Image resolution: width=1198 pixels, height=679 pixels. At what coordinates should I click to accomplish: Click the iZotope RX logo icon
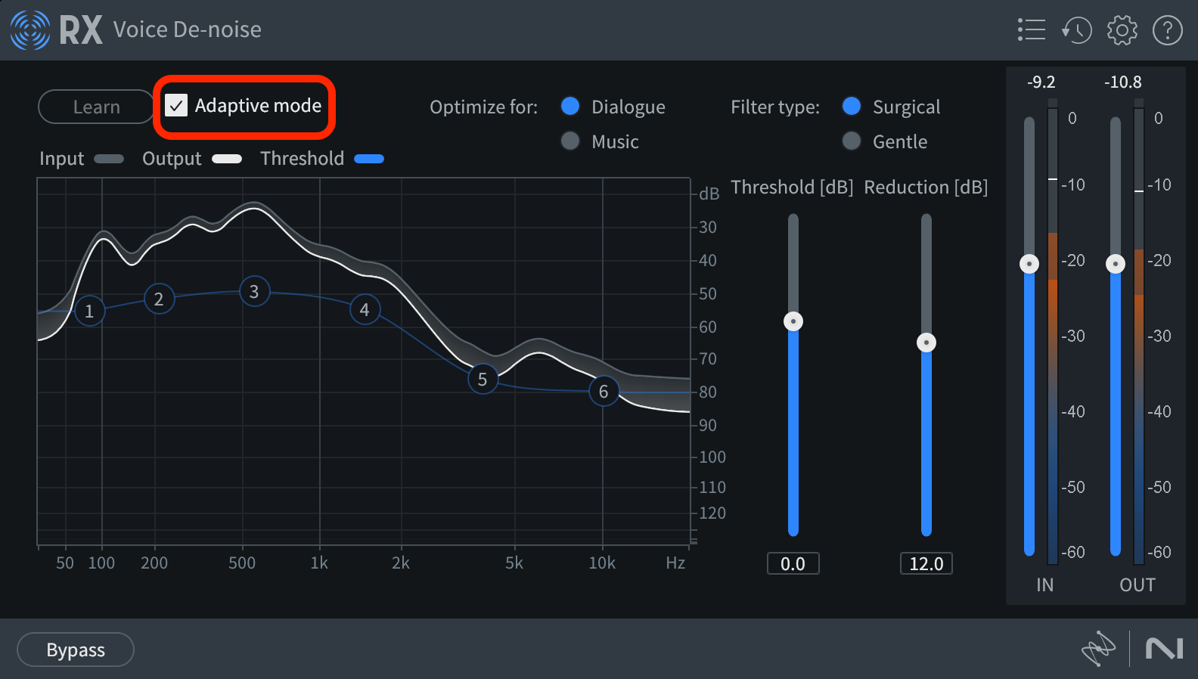pyautogui.click(x=30, y=30)
